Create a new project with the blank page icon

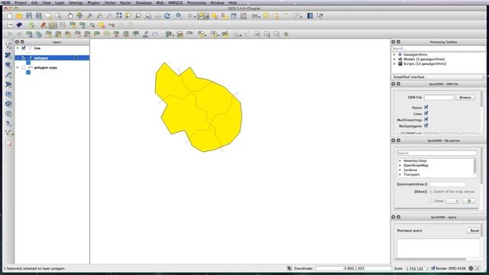[x=10, y=16]
